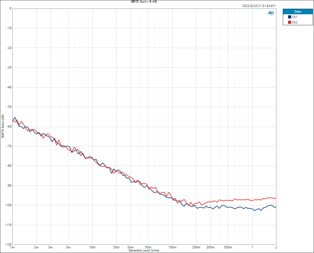Click the 50m tick label on horizontal axis

[148, 248]
